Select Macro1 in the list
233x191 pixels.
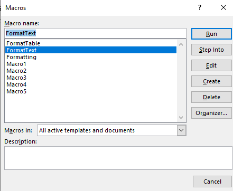coord(91,64)
